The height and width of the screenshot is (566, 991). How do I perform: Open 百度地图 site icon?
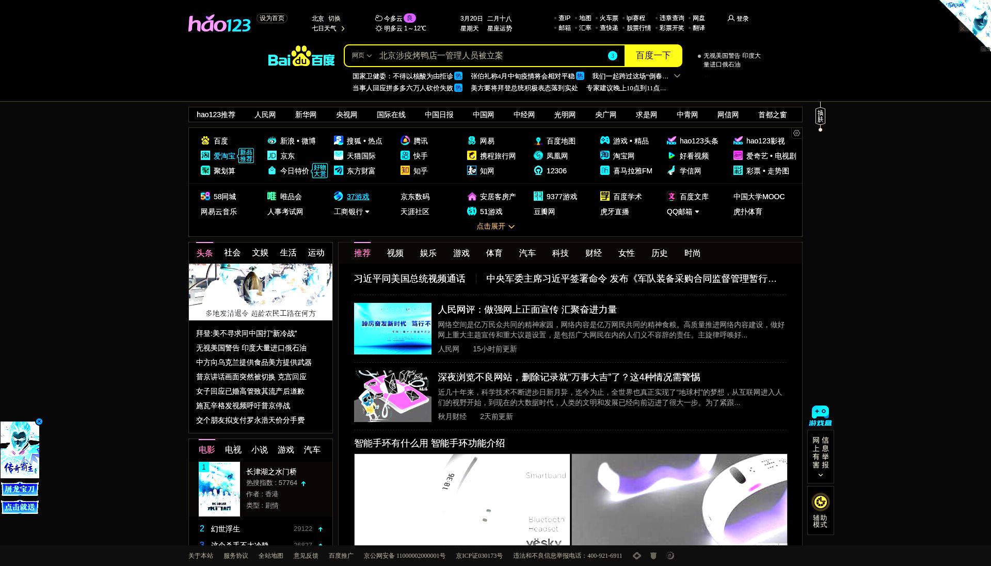coord(538,140)
